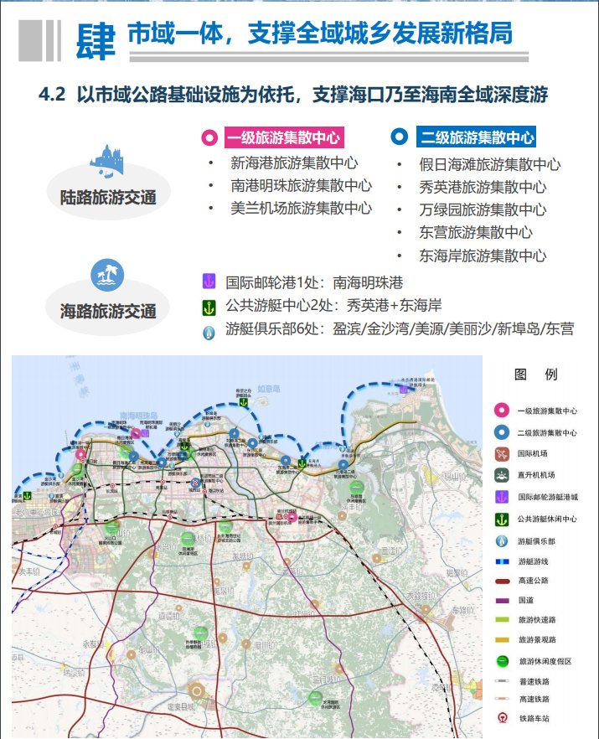Click the yacht club sailboat legend icon
The width and height of the screenshot is (599, 739).
coord(502,541)
